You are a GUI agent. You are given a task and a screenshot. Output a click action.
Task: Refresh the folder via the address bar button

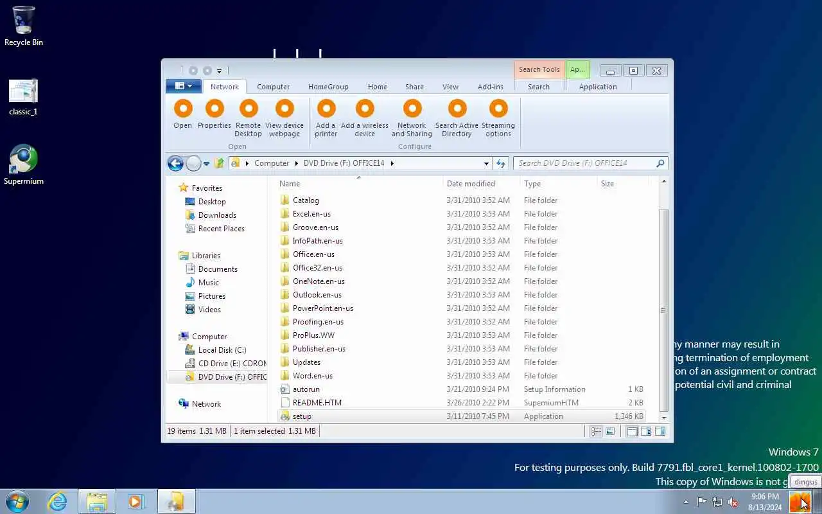(x=501, y=163)
